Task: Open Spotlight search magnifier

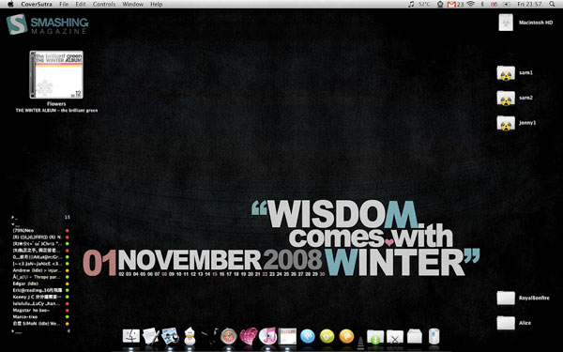Action: 552,5
